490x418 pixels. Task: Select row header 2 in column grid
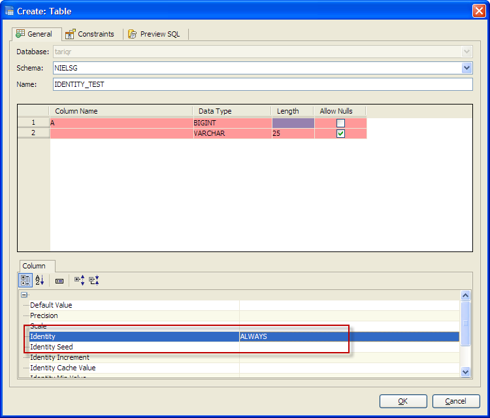[33, 133]
